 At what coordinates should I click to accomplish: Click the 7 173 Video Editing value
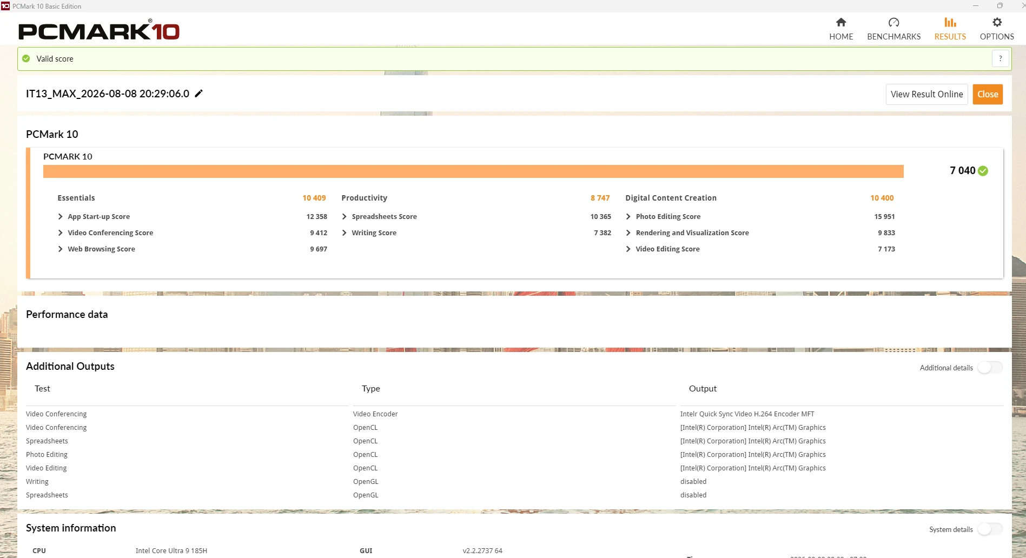click(x=886, y=249)
